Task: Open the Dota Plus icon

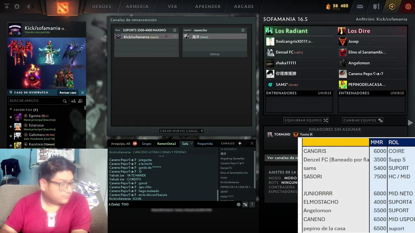Action: (x=392, y=6)
